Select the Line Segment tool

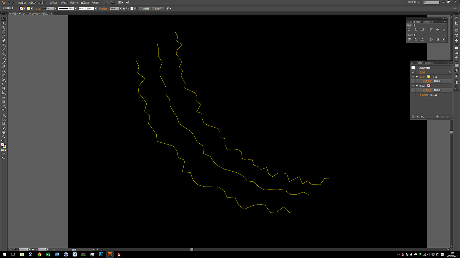(4, 49)
